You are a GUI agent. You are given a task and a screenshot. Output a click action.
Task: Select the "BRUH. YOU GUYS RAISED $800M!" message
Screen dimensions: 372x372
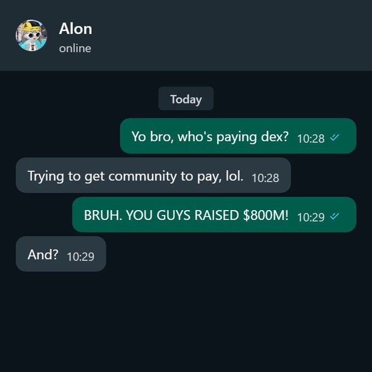tap(214, 214)
